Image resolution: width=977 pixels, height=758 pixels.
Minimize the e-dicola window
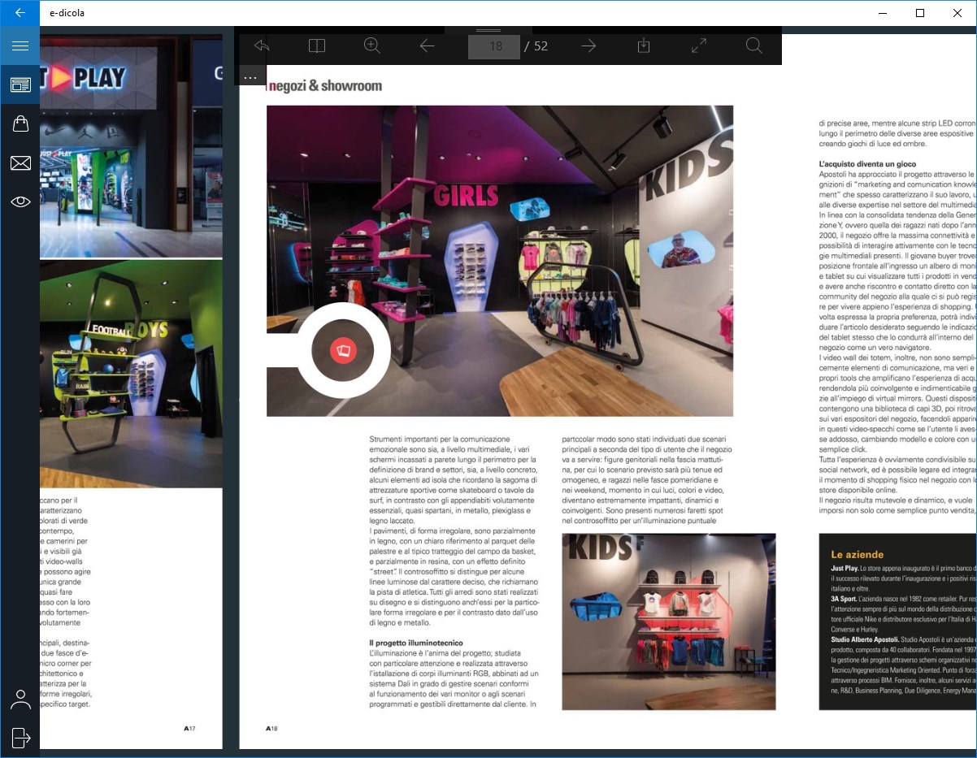point(883,13)
